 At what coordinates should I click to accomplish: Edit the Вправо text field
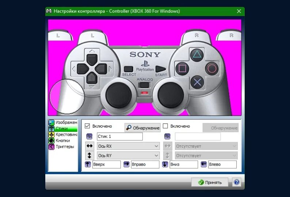pos(145,164)
